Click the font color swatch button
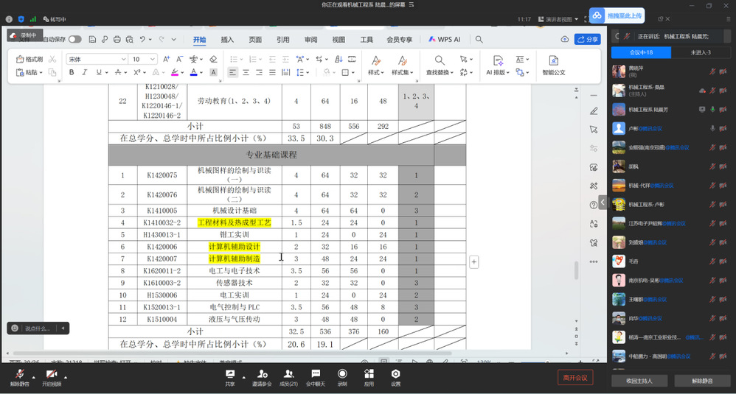Screen dimensions: 736x394 (x=193, y=73)
